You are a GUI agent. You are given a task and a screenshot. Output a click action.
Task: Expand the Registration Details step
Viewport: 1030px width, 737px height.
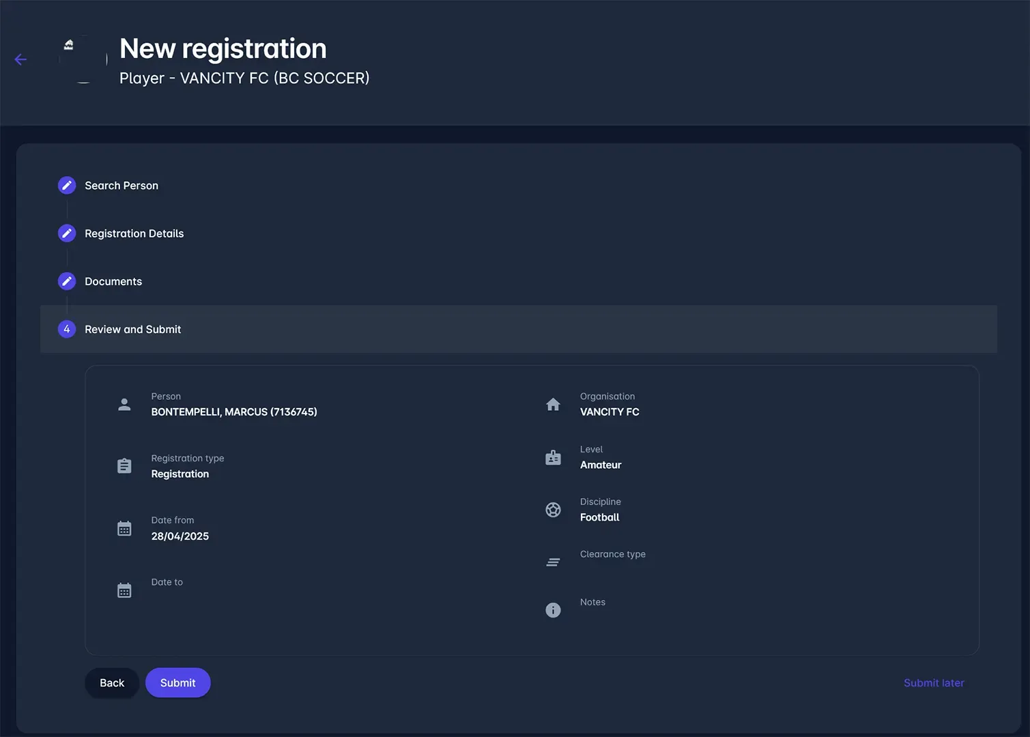[134, 233]
